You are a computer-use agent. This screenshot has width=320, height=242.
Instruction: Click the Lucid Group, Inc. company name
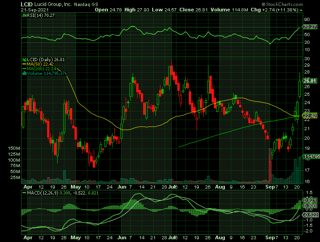(53, 4)
